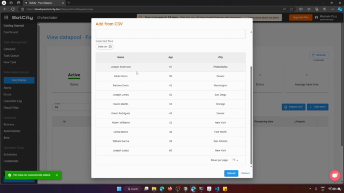
Task: Dismiss the 'File Data.csv successfully added' notification
Action: pyautogui.click(x=57, y=175)
